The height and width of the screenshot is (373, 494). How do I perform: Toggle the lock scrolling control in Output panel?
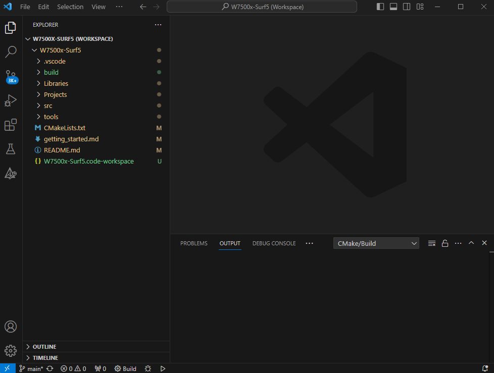pyautogui.click(x=444, y=243)
